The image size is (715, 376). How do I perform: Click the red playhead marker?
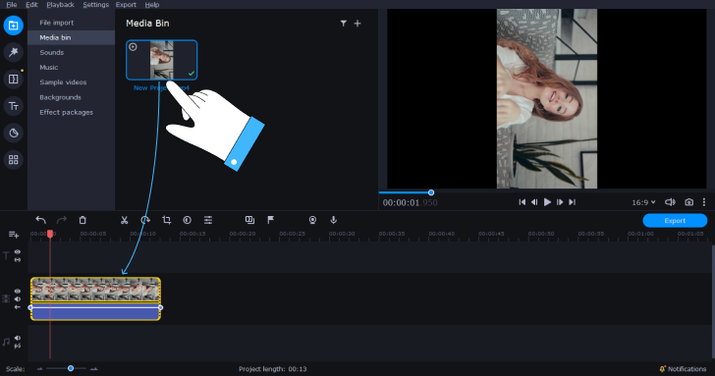pyautogui.click(x=50, y=234)
